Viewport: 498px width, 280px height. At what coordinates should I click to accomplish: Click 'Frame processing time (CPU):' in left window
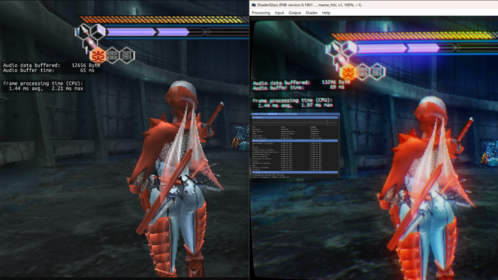[43, 84]
